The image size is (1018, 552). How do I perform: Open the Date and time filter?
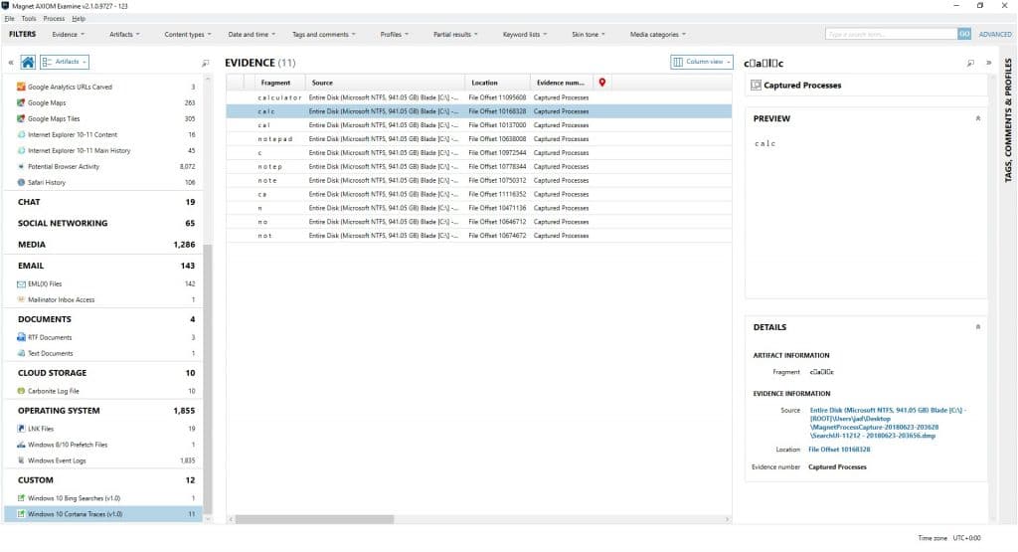252,35
